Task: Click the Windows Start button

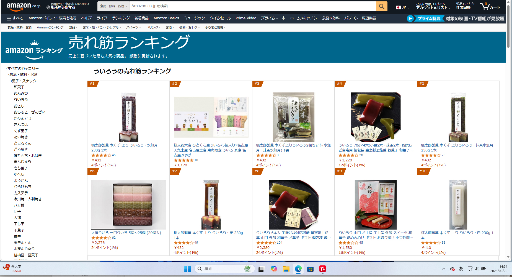Action: coord(187,269)
